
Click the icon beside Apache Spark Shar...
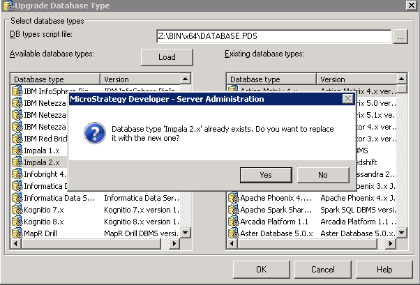(x=233, y=209)
